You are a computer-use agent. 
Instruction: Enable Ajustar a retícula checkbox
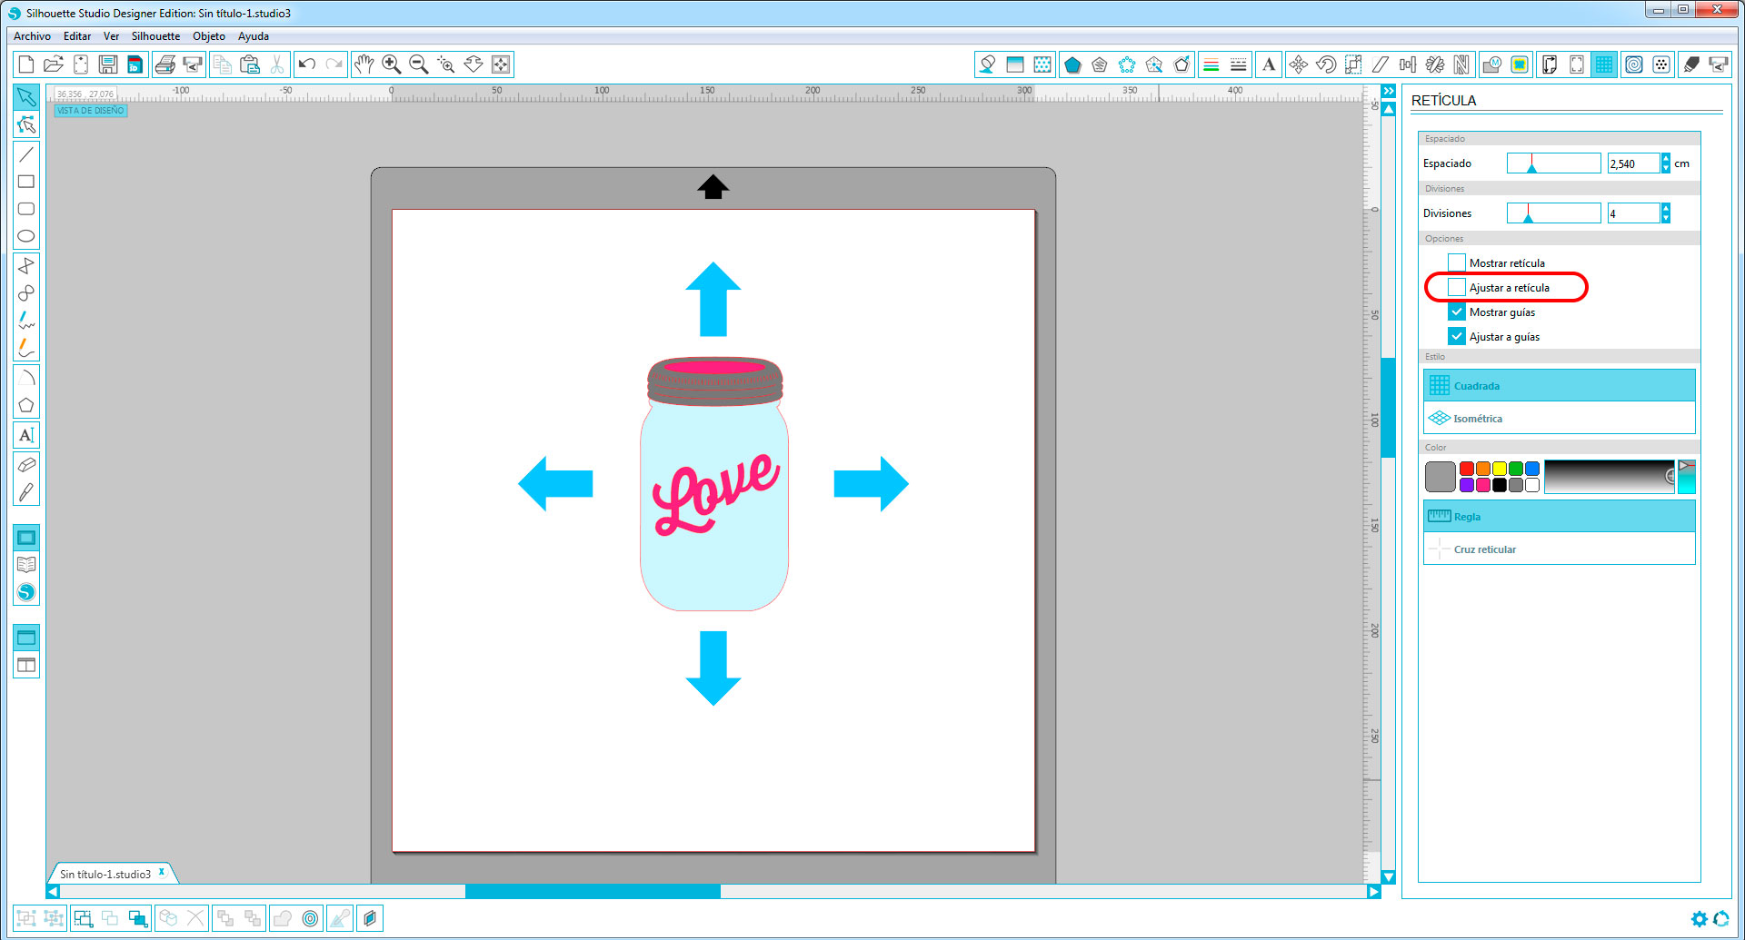pyautogui.click(x=1457, y=288)
